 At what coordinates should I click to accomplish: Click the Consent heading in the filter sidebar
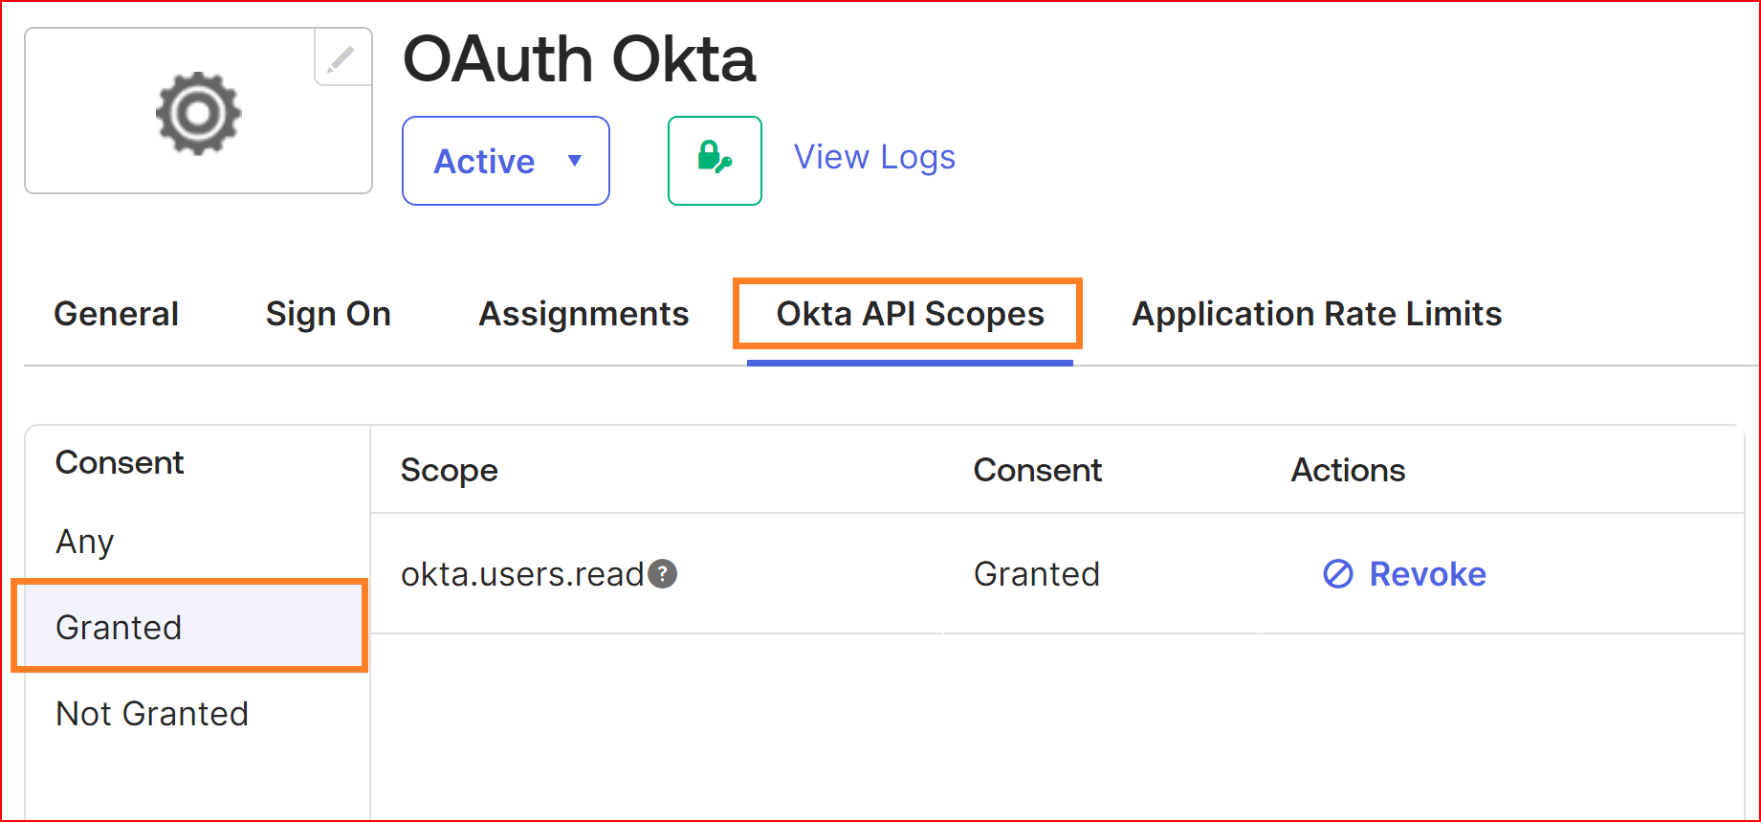click(120, 462)
